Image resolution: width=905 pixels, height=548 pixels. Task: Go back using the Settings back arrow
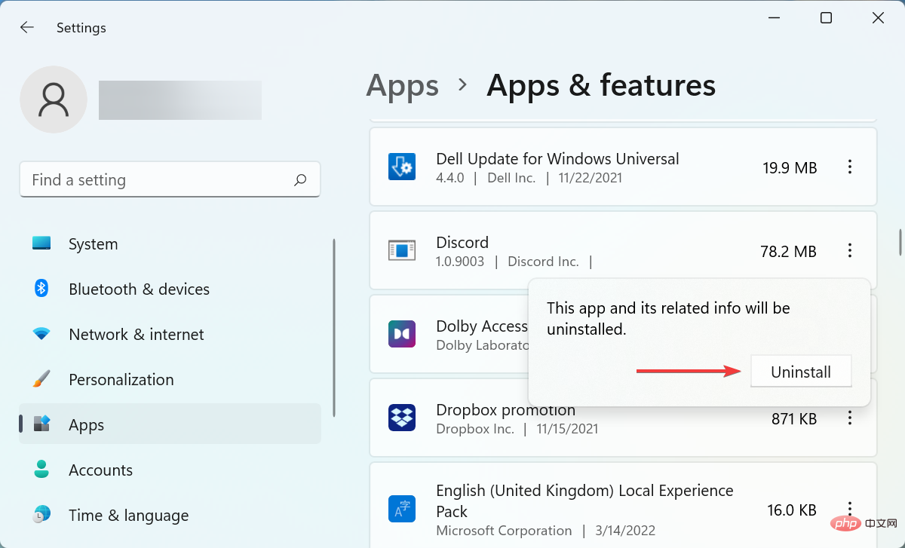click(27, 27)
